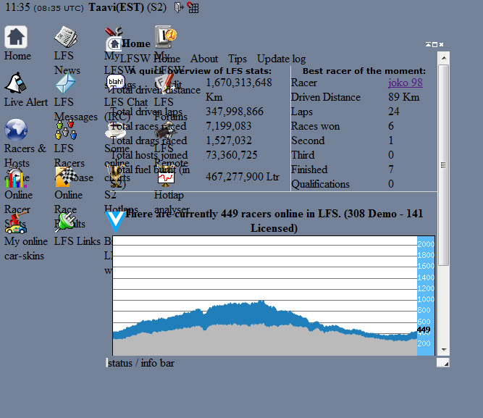Image resolution: width=483 pixels, height=418 pixels.
Task: Click the status / info bar
Action: 271,363
